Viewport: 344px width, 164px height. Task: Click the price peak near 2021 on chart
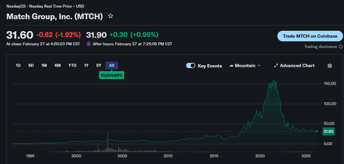[273, 80]
